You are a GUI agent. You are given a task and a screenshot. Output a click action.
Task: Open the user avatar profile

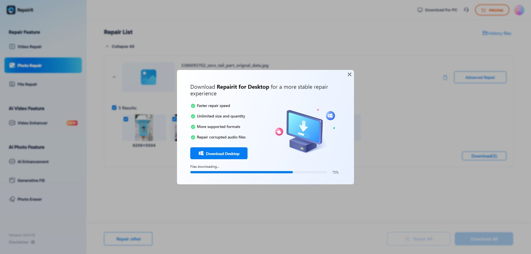coord(519,10)
